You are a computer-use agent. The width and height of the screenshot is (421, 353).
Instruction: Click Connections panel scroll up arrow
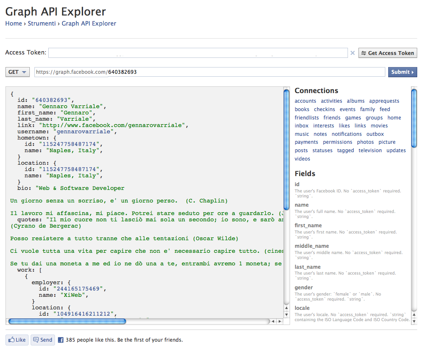click(414, 315)
